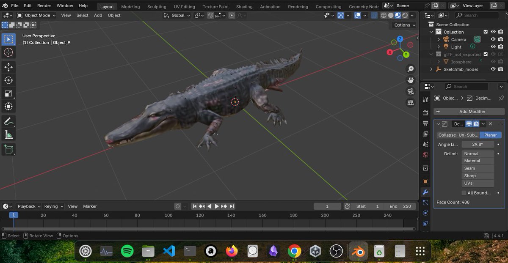Screen dimensions: 508x263
Task: Toggle snapping magnet icon
Action: point(210,15)
